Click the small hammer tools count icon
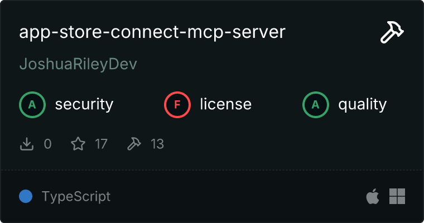 point(134,144)
